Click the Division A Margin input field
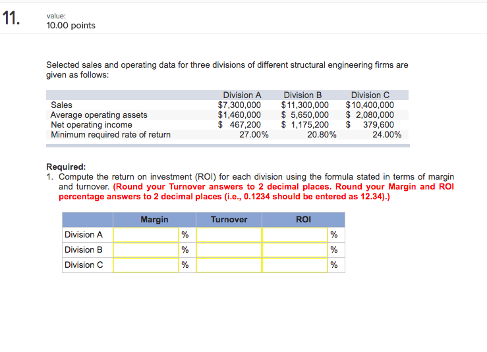This screenshot has height=352, width=487. 146,235
